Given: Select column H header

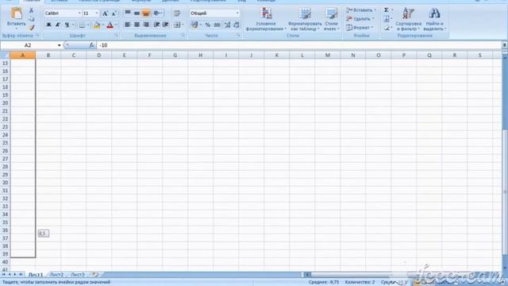Looking at the screenshot, I should point(200,55).
